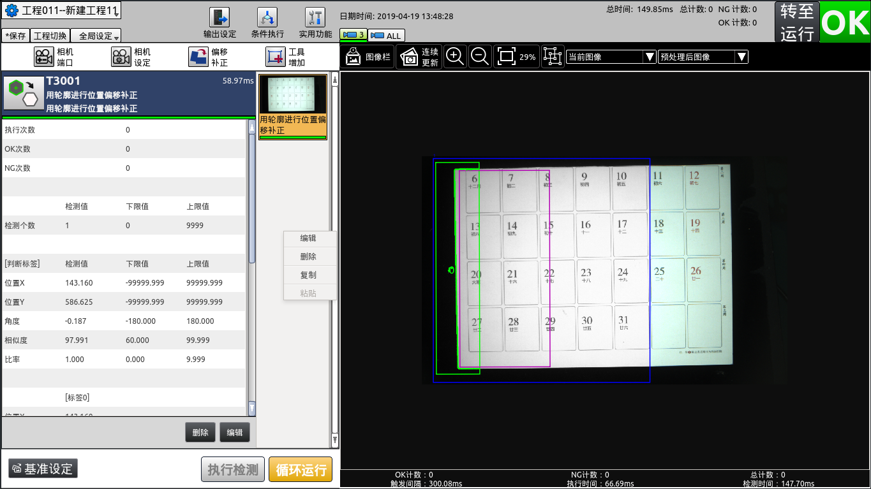This screenshot has height=489, width=871.
Task: Zoom in on the image
Action: (x=455, y=56)
